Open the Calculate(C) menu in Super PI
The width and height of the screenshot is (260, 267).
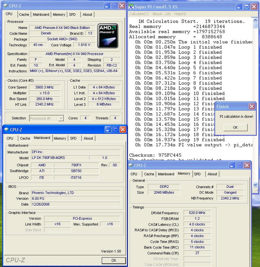tap(139, 14)
